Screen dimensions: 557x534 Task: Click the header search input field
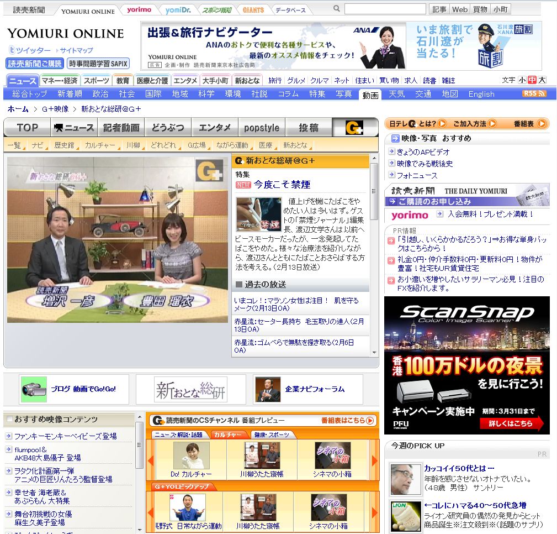click(385, 9)
